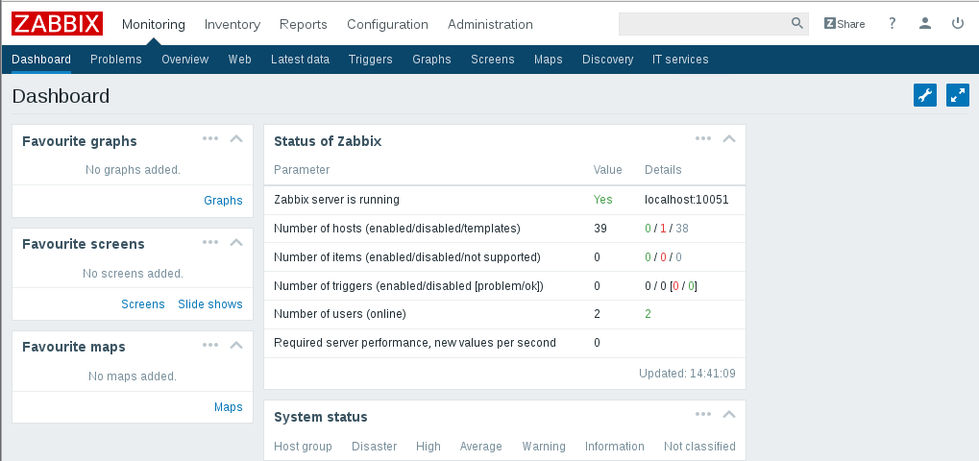Open the Reports menu

pyautogui.click(x=304, y=24)
